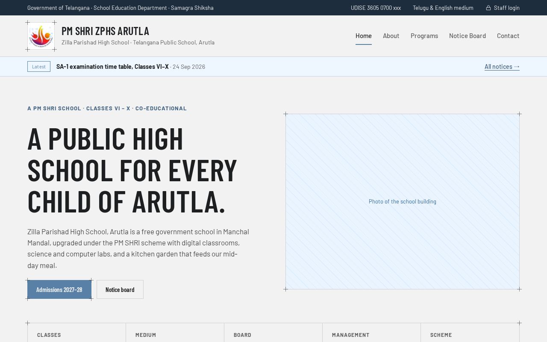Image resolution: width=547 pixels, height=342 pixels.
Task: Follow the All notices link
Action: pos(502,67)
